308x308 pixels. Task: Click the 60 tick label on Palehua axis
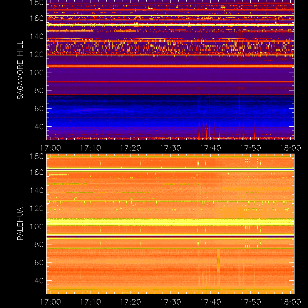39,263
